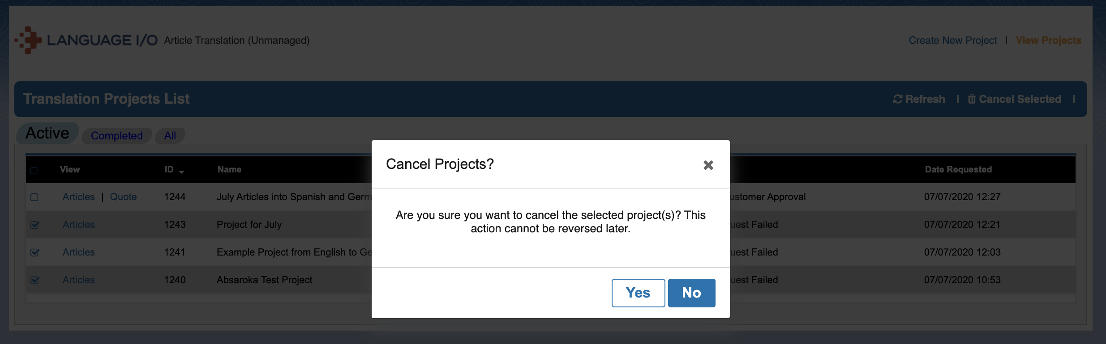Screen dimensions: 1106x344
Task: Confirm cancellation with the Yes button
Action: (638, 293)
